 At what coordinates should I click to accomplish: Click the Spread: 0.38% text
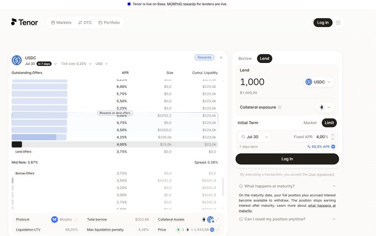point(206,162)
